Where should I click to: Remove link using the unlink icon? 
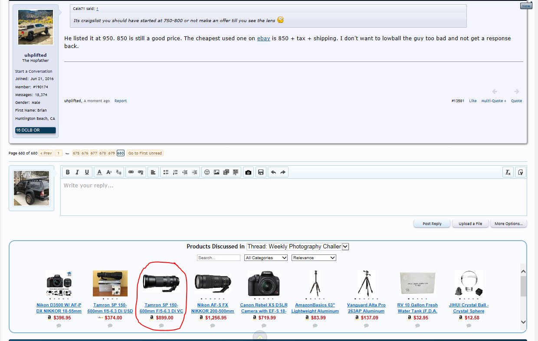(x=141, y=172)
